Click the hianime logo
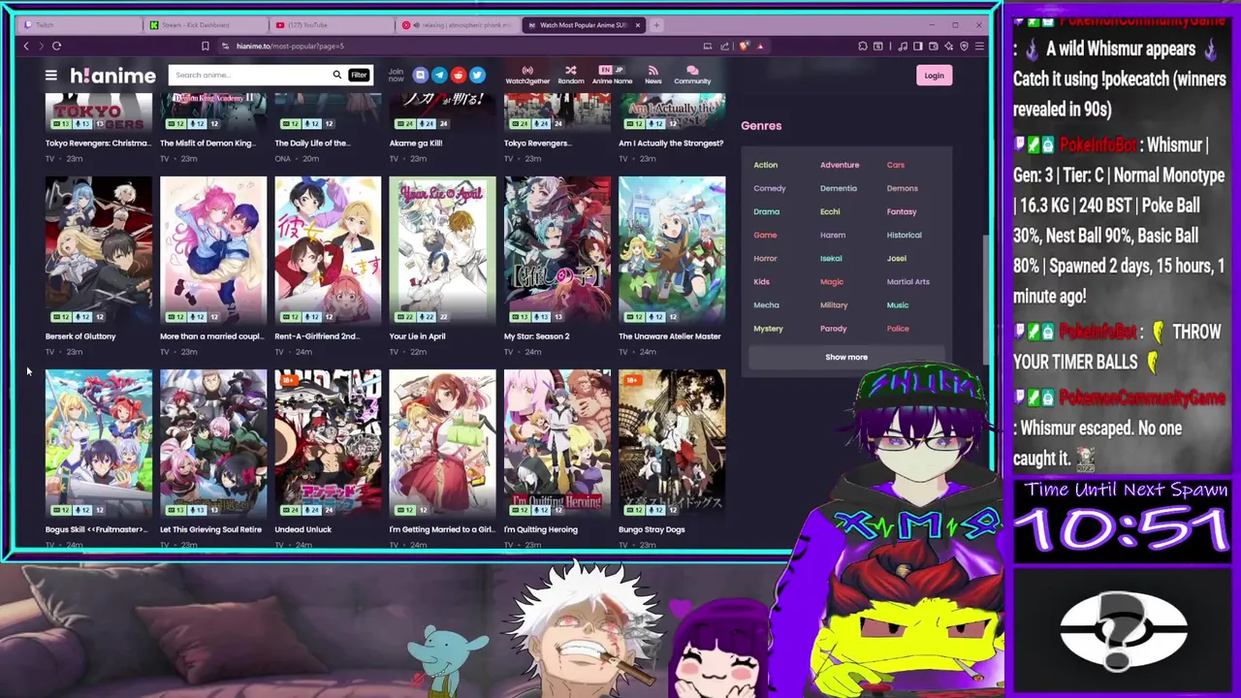 [112, 76]
